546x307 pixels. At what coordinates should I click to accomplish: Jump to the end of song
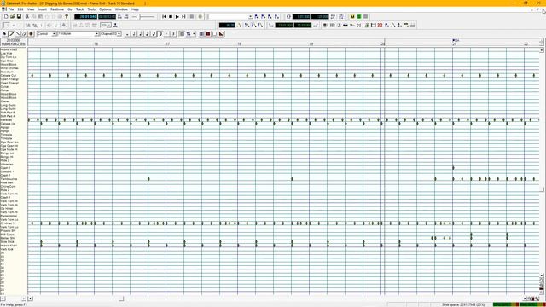[184, 17]
